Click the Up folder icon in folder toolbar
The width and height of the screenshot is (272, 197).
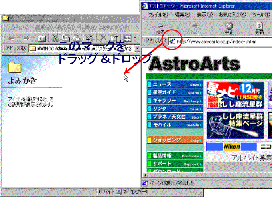(41, 38)
